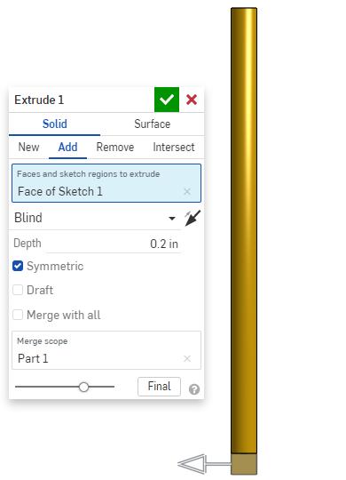Click the Final button

pos(159,387)
